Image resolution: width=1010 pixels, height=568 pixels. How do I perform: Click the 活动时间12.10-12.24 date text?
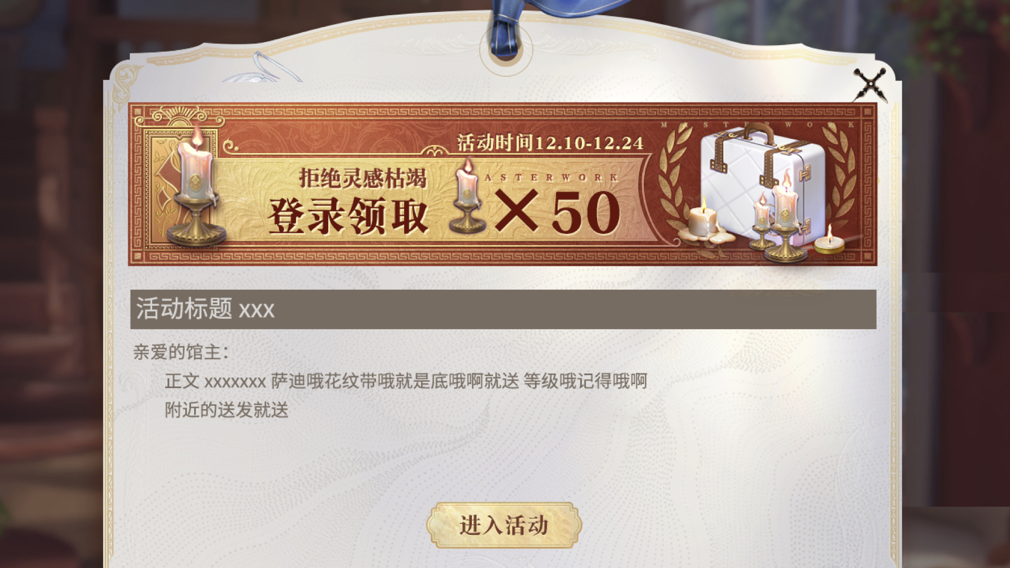[x=550, y=143]
